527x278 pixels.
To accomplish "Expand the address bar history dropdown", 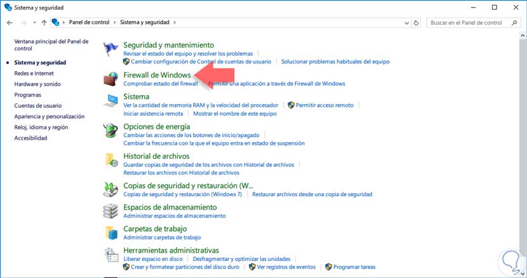I will coord(406,23).
